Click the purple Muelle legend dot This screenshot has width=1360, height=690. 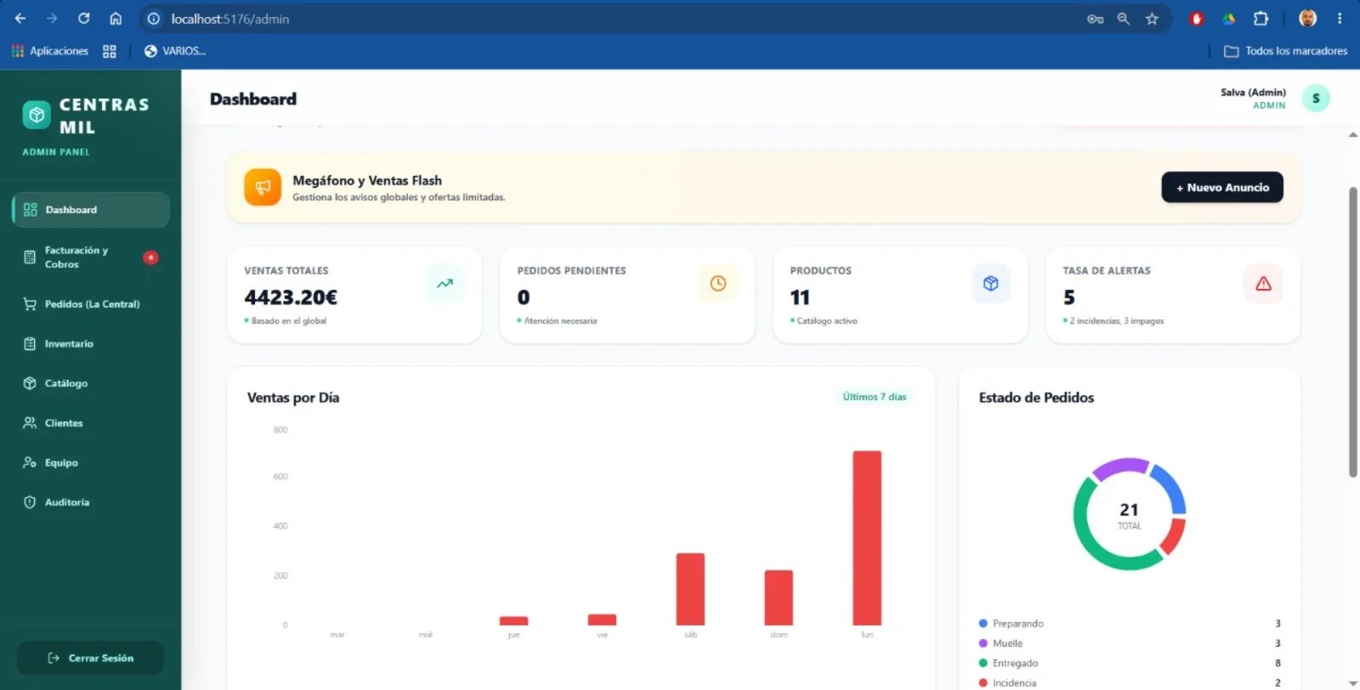[x=983, y=643]
